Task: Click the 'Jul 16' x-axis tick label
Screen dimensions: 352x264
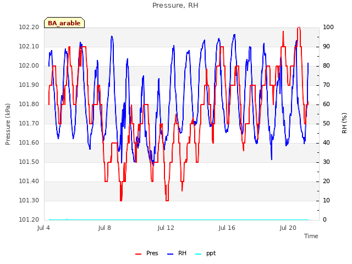Action: tap(227, 228)
